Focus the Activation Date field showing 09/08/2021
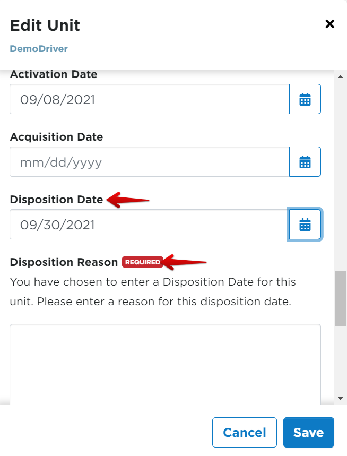The width and height of the screenshot is (347, 456). [x=149, y=99]
